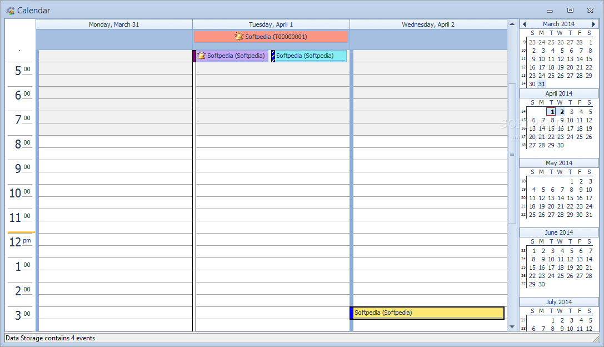Click the scroll up arrow of the day view
The width and height of the screenshot is (604, 347).
(x=512, y=24)
